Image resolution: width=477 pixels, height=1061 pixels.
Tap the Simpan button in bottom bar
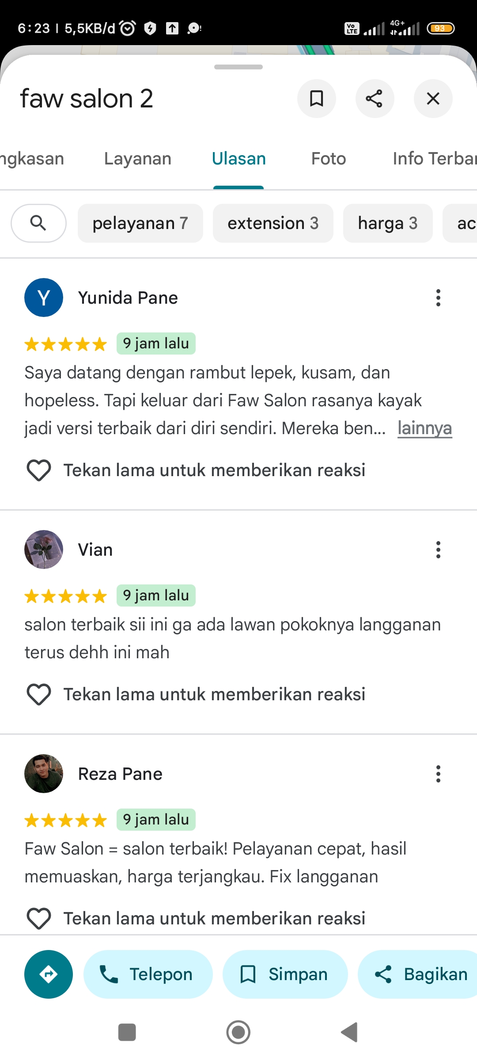[285, 974]
